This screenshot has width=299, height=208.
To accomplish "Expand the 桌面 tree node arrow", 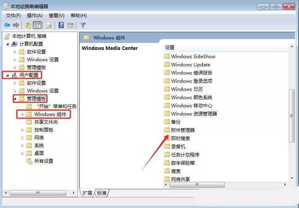I will coord(22,153).
